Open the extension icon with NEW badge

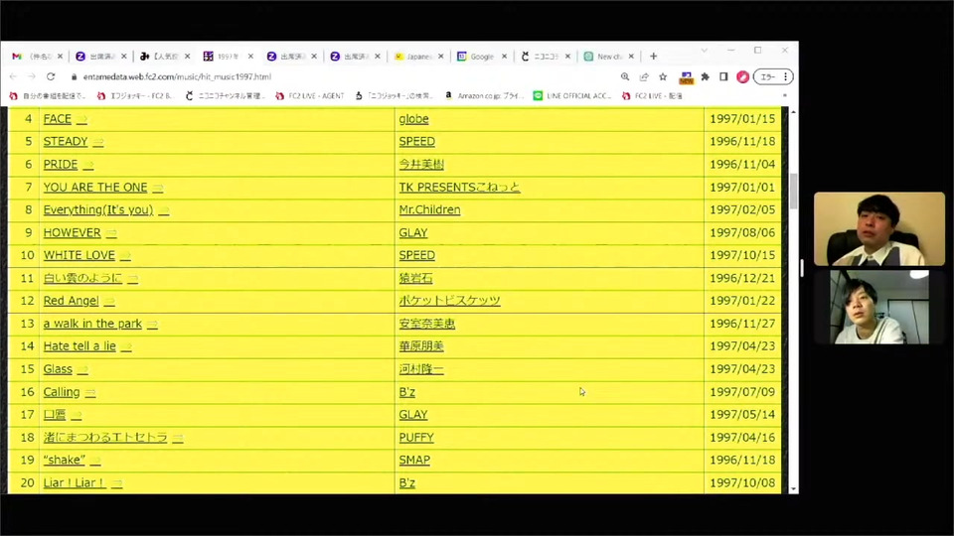687,77
